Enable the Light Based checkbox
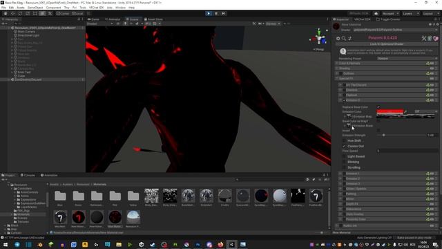442x249 pixels. point(344,156)
